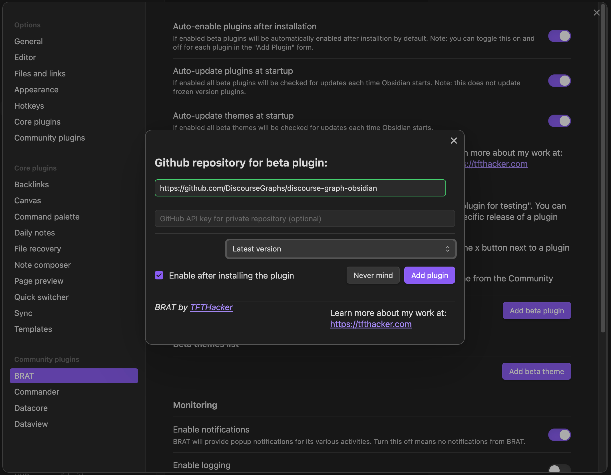Turn off Enable notifications switch

coord(559,435)
